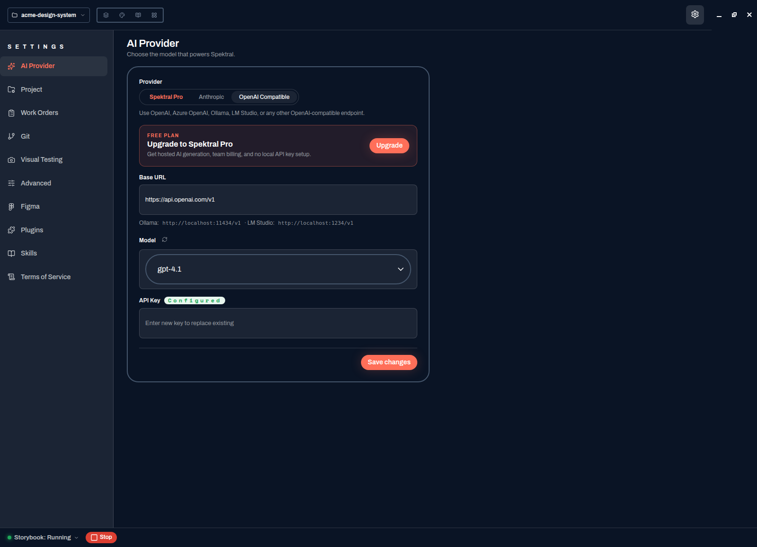
Task: Maximize the application window
Action: [734, 15]
